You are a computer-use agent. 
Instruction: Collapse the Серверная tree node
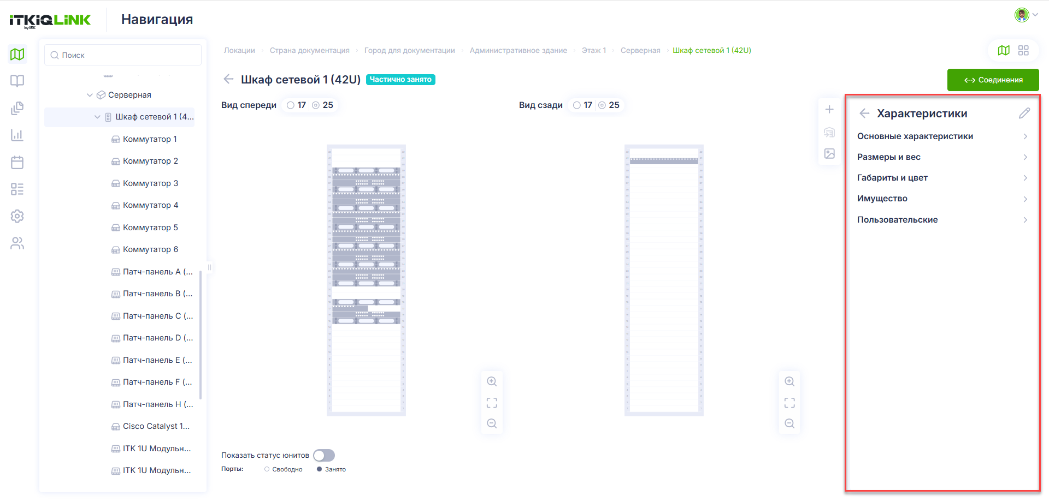tap(90, 95)
